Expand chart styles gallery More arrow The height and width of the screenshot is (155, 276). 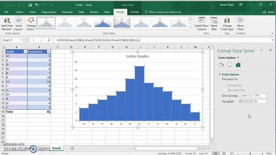coord(190,28)
